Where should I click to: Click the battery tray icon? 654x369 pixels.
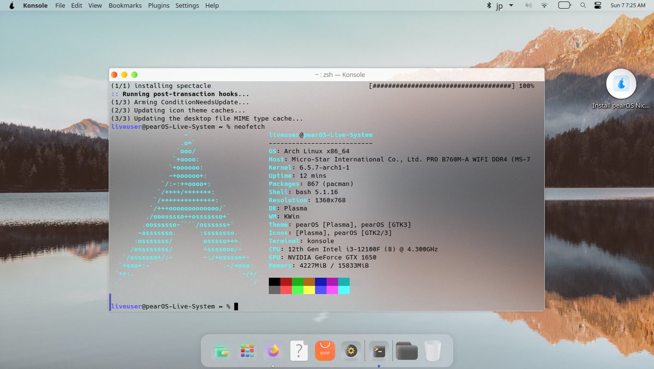tap(565, 5)
